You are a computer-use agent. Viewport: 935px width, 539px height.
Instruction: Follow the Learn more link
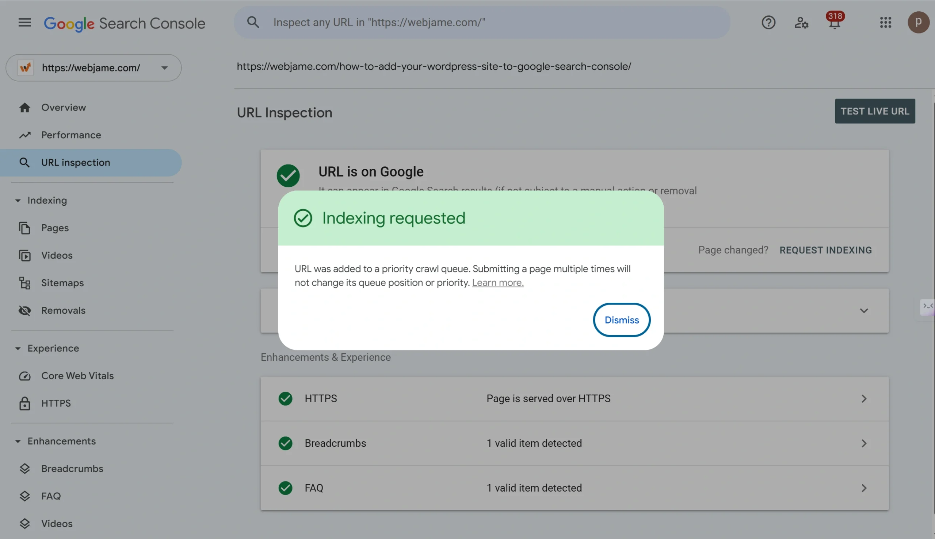click(497, 283)
